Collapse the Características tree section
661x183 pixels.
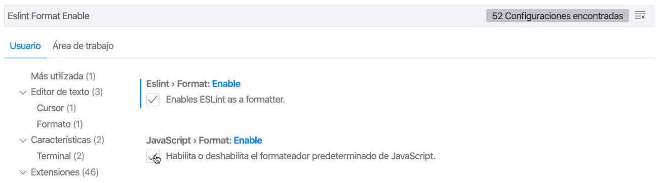[22, 140]
